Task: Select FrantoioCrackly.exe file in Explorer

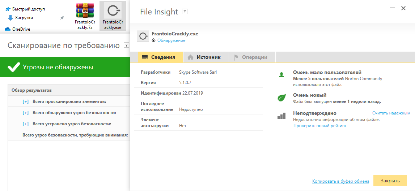Action: tap(113, 16)
